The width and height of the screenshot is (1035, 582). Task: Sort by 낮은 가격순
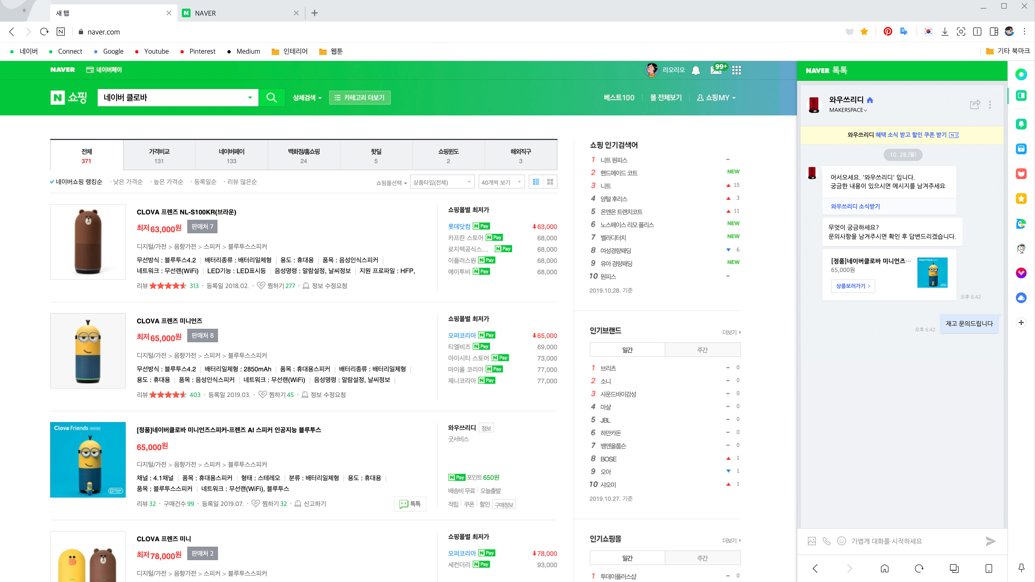pyautogui.click(x=128, y=182)
